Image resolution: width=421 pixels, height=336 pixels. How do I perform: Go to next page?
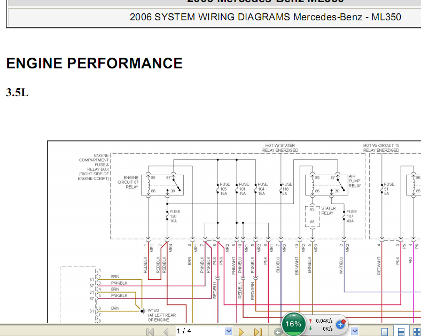pos(241,332)
